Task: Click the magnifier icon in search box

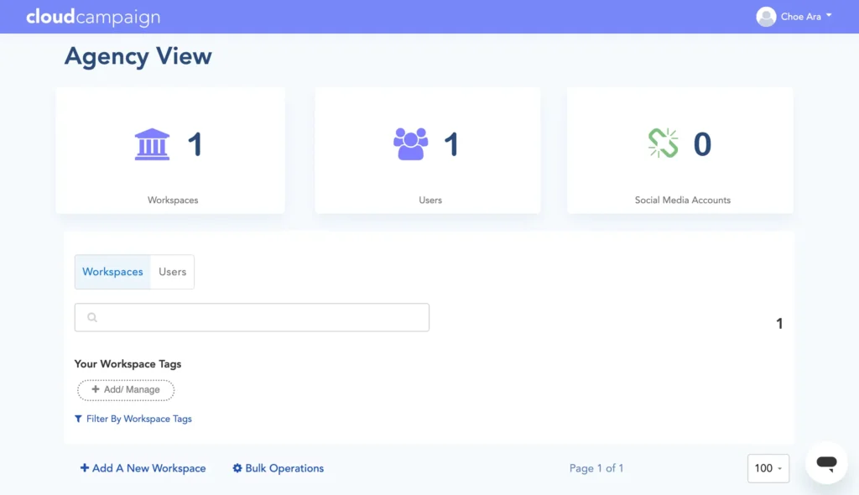Action: click(x=92, y=318)
